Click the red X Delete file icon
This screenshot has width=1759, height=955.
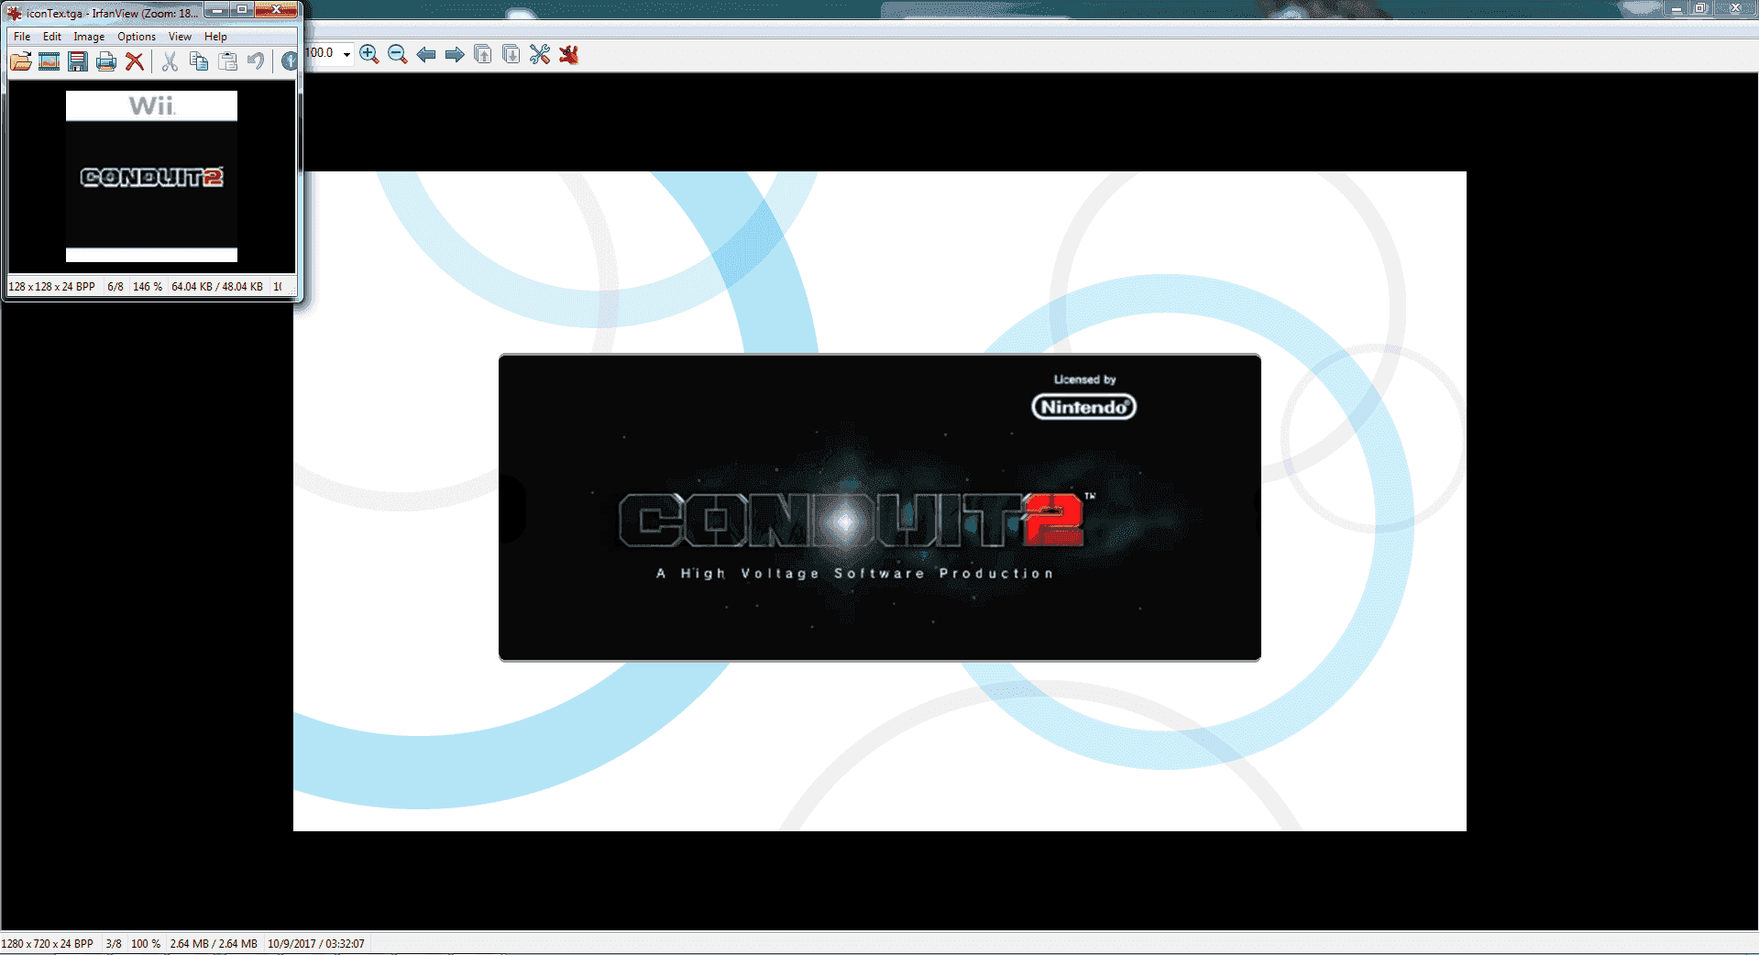tap(135, 61)
